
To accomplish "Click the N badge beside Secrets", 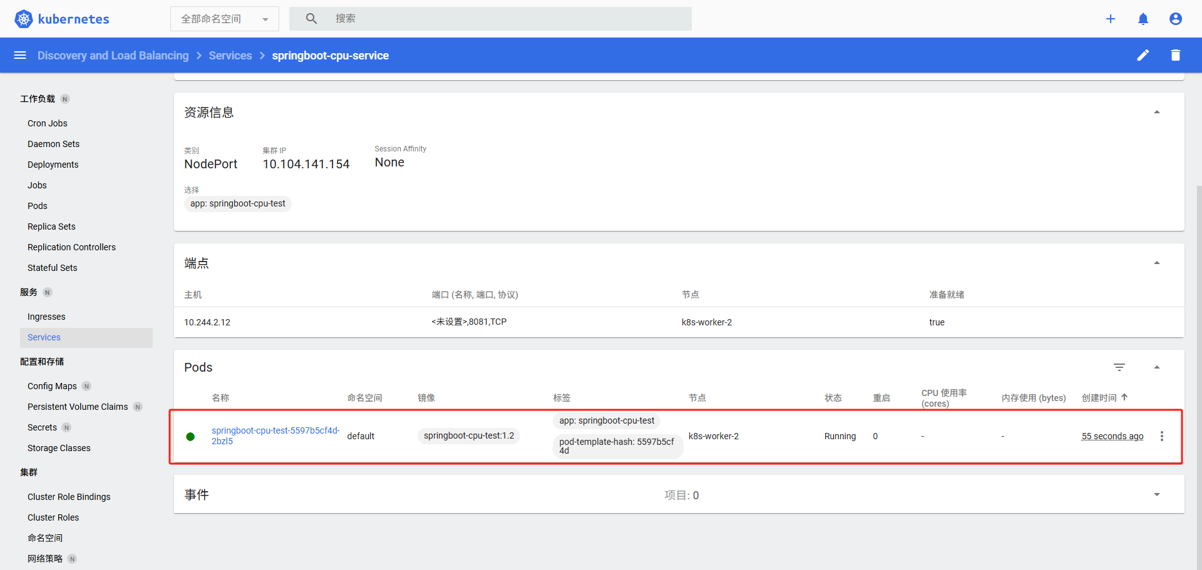I will [66, 427].
